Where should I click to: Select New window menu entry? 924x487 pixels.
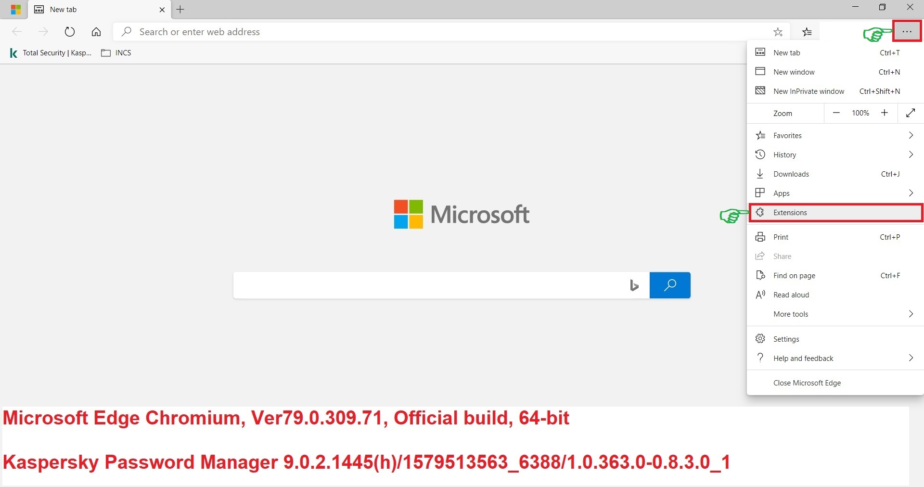point(835,72)
